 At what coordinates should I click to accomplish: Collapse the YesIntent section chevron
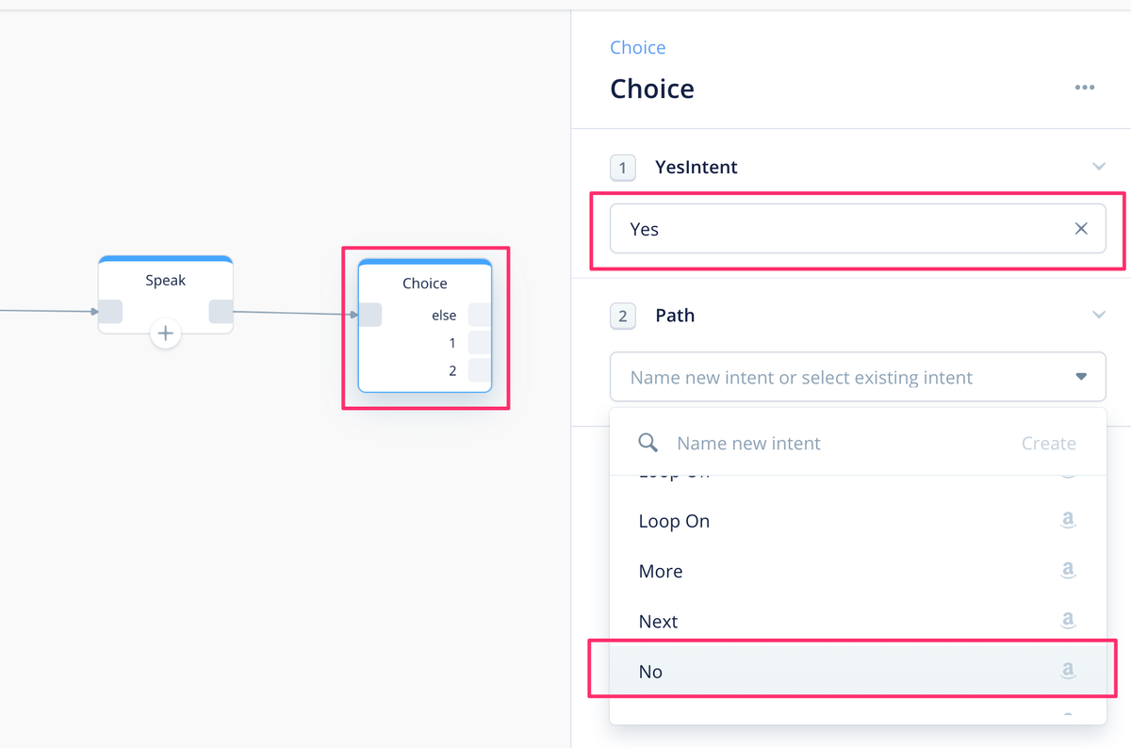pyautogui.click(x=1098, y=167)
